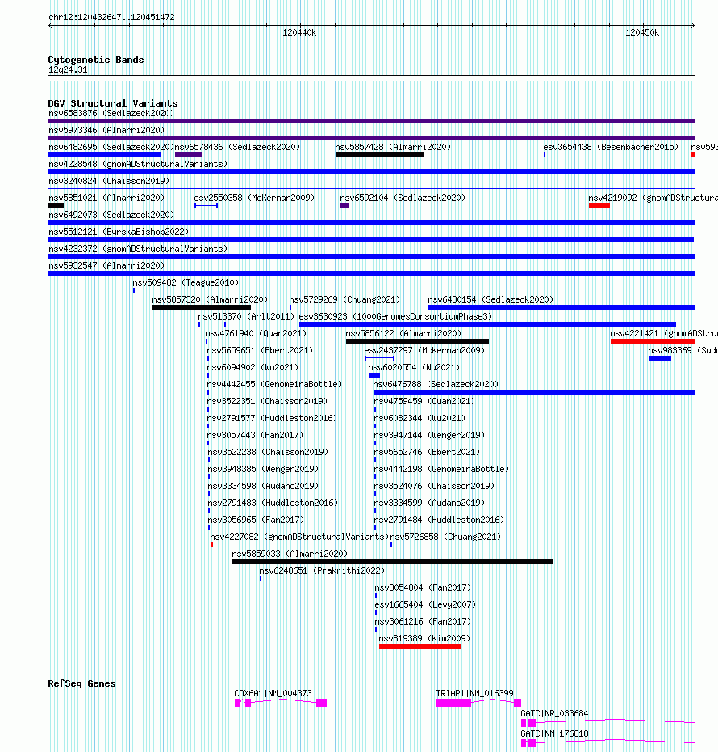Click nsv3522351 (Chaisson2019) label

coord(267,402)
